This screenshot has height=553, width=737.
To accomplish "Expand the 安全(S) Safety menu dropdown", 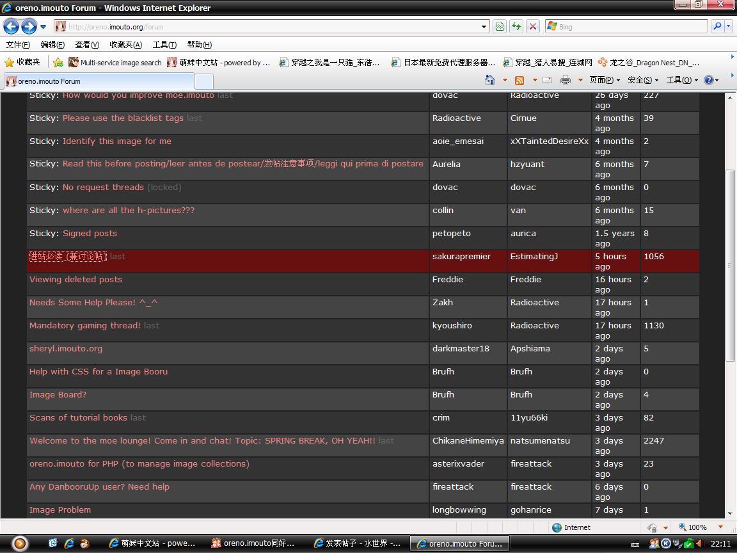I will (643, 80).
